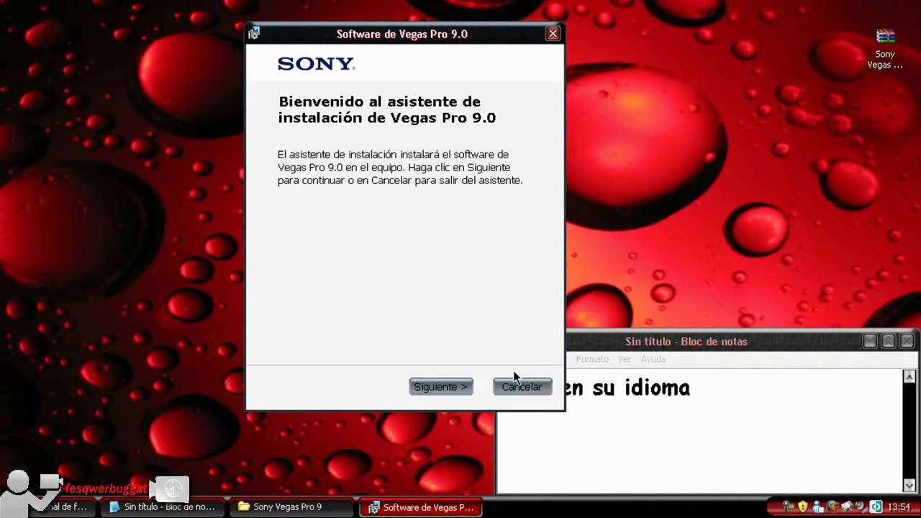Close the Bloc de notas window
921x518 pixels.
tap(907, 341)
